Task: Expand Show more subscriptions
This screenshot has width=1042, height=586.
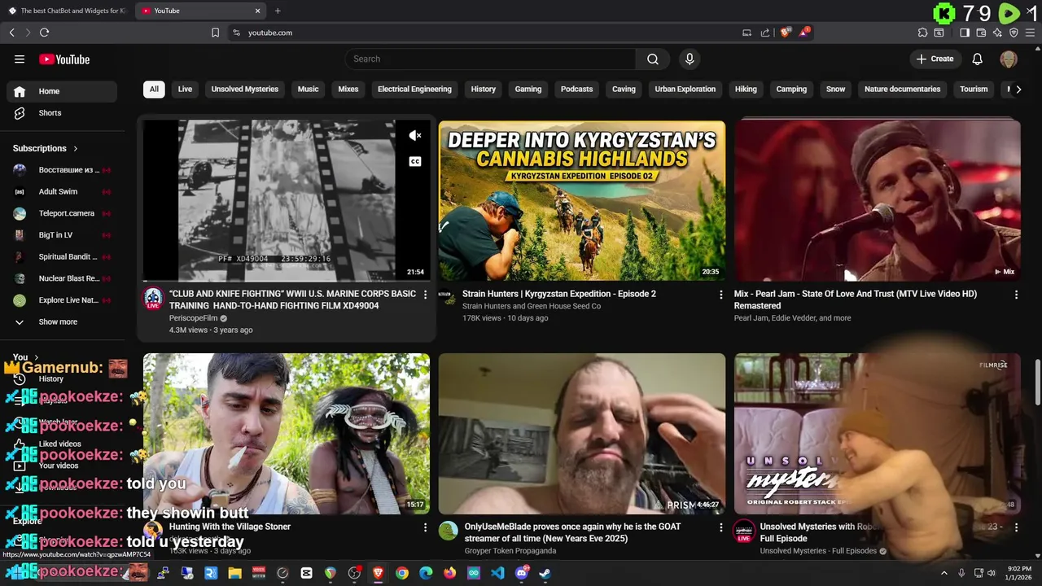Action: (x=59, y=321)
